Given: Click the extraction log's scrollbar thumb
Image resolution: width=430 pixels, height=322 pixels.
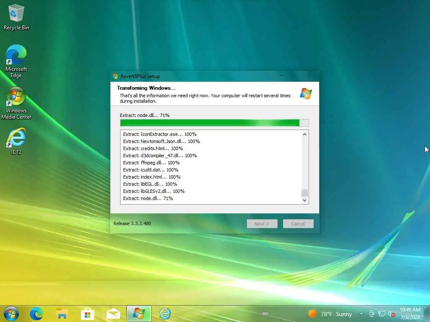Looking at the screenshot, I should (304, 193).
